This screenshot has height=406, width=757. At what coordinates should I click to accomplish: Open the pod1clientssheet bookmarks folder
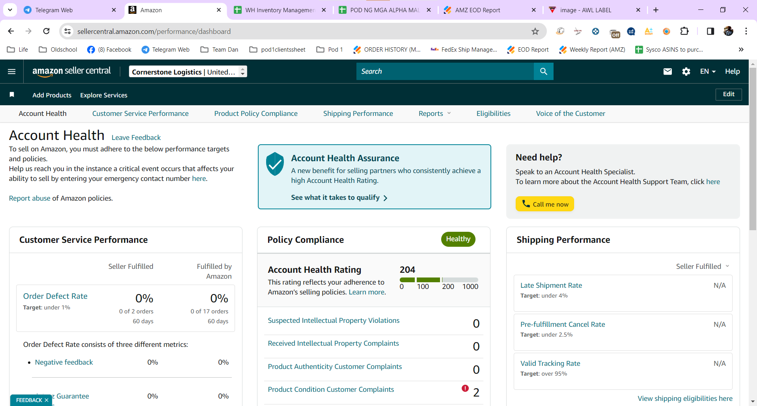pyautogui.click(x=278, y=50)
